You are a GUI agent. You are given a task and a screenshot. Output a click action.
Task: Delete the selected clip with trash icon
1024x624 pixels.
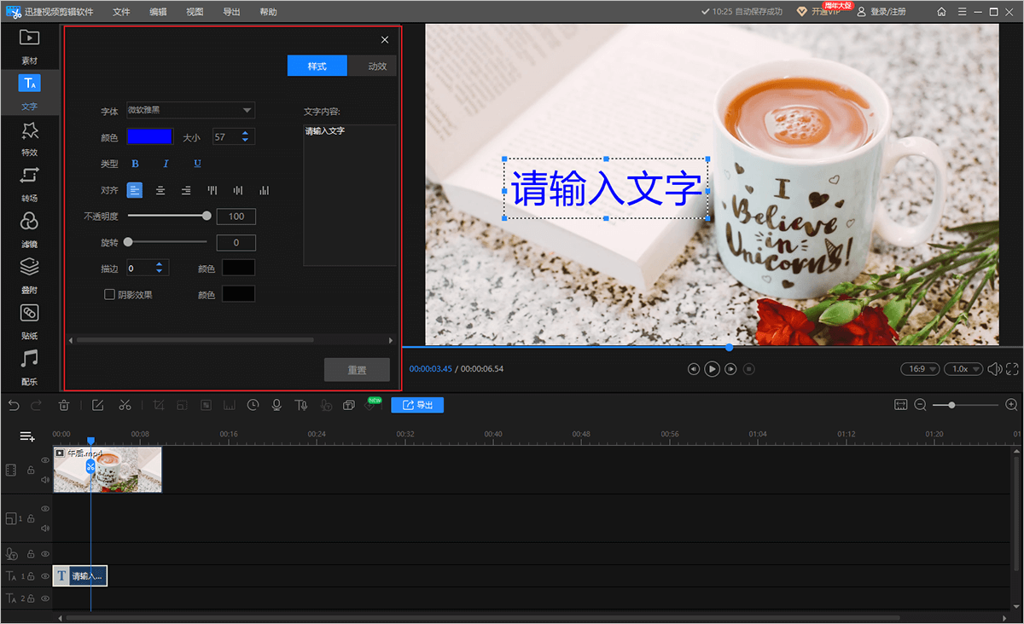point(64,405)
